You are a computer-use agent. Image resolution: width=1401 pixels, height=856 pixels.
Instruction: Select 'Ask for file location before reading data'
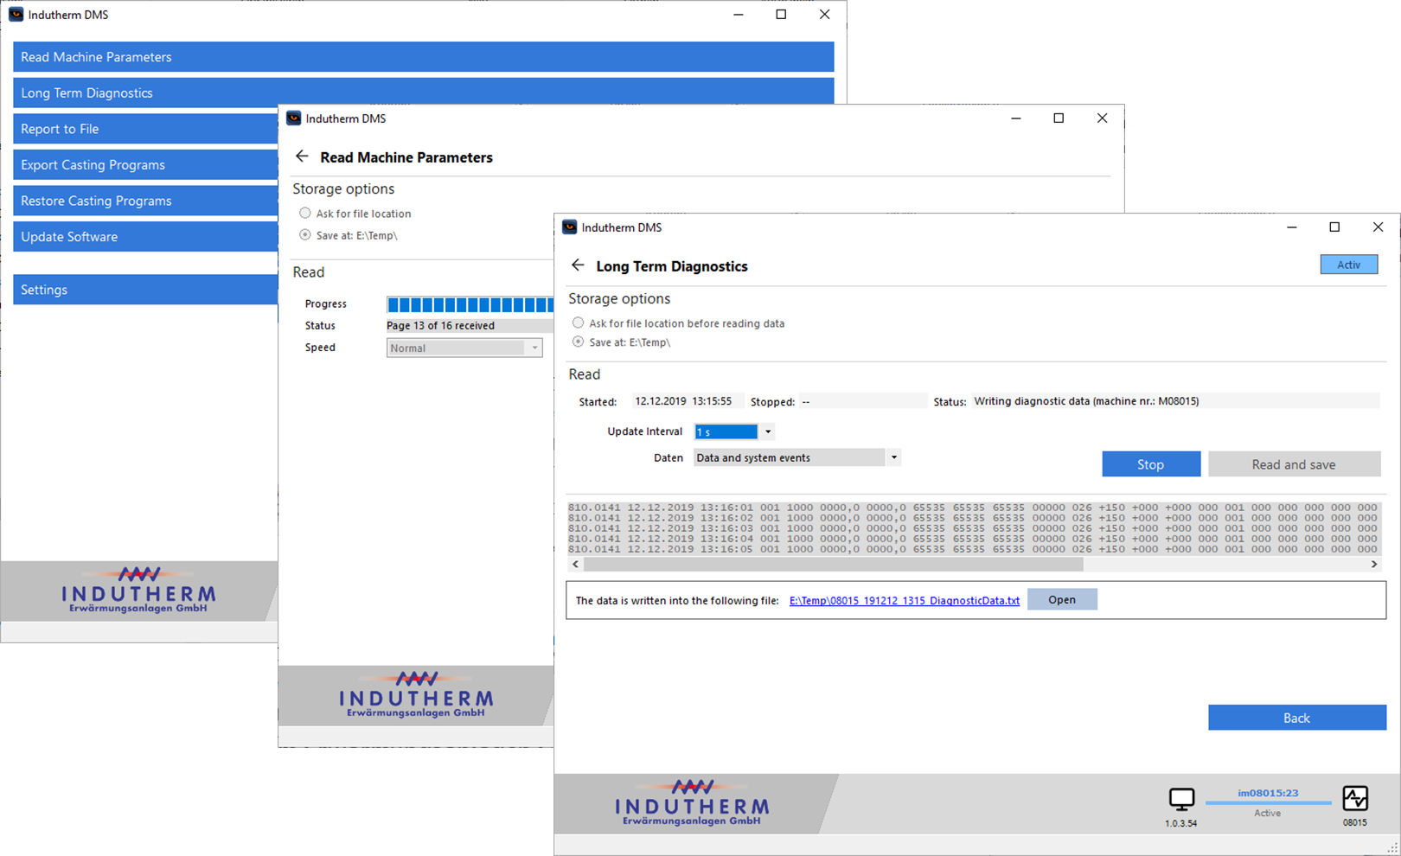579,323
